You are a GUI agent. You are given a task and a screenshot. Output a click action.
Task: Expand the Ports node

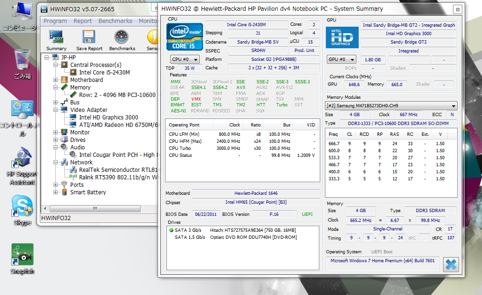point(55,185)
